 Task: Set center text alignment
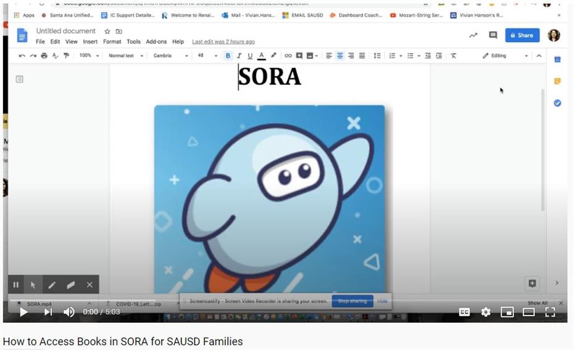click(340, 56)
